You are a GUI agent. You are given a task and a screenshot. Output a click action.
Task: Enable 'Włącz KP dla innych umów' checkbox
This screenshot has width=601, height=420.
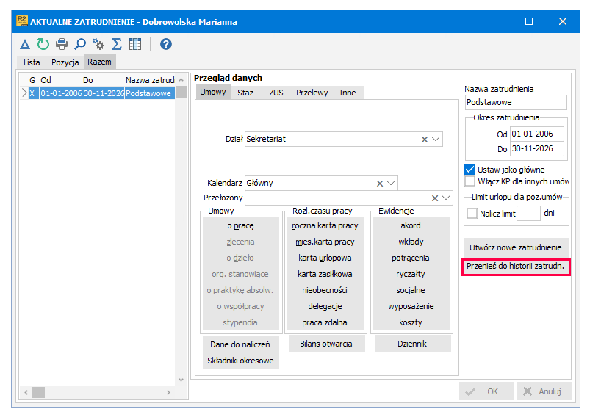click(469, 181)
